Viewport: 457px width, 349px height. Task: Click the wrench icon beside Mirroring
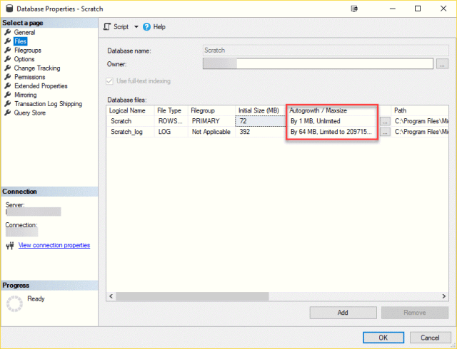pyautogui.click(x=8, y=95)
